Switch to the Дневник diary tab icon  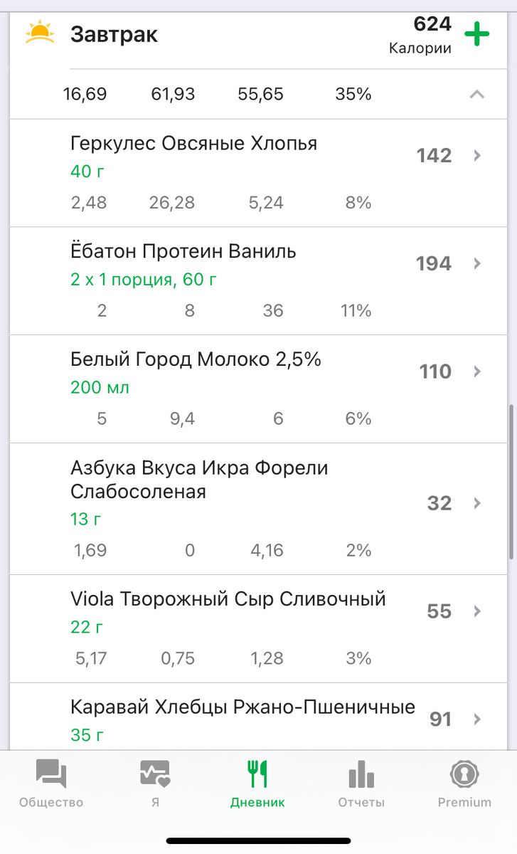click(x=257, y=774)
